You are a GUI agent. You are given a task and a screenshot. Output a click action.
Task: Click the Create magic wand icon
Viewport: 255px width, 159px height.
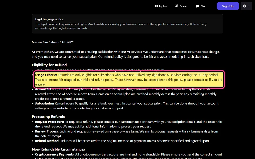point(177,6)
